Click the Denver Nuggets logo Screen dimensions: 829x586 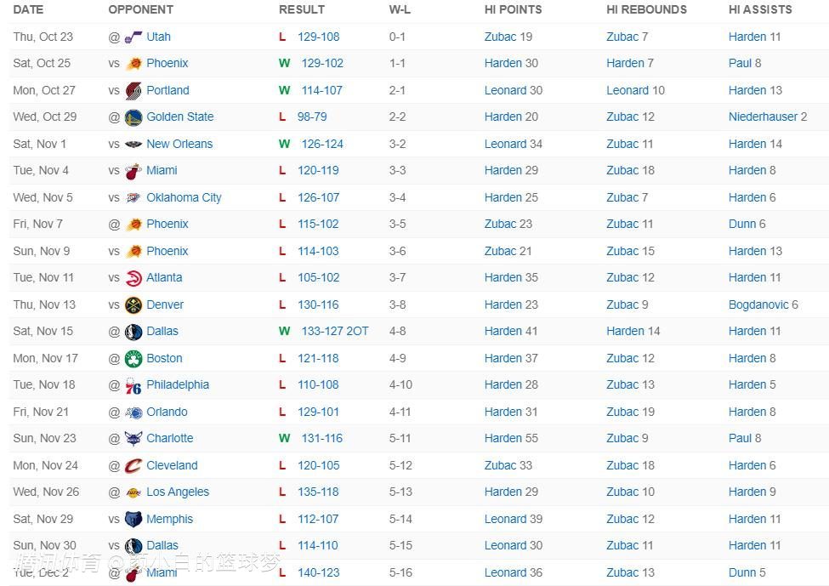point(133,304)
